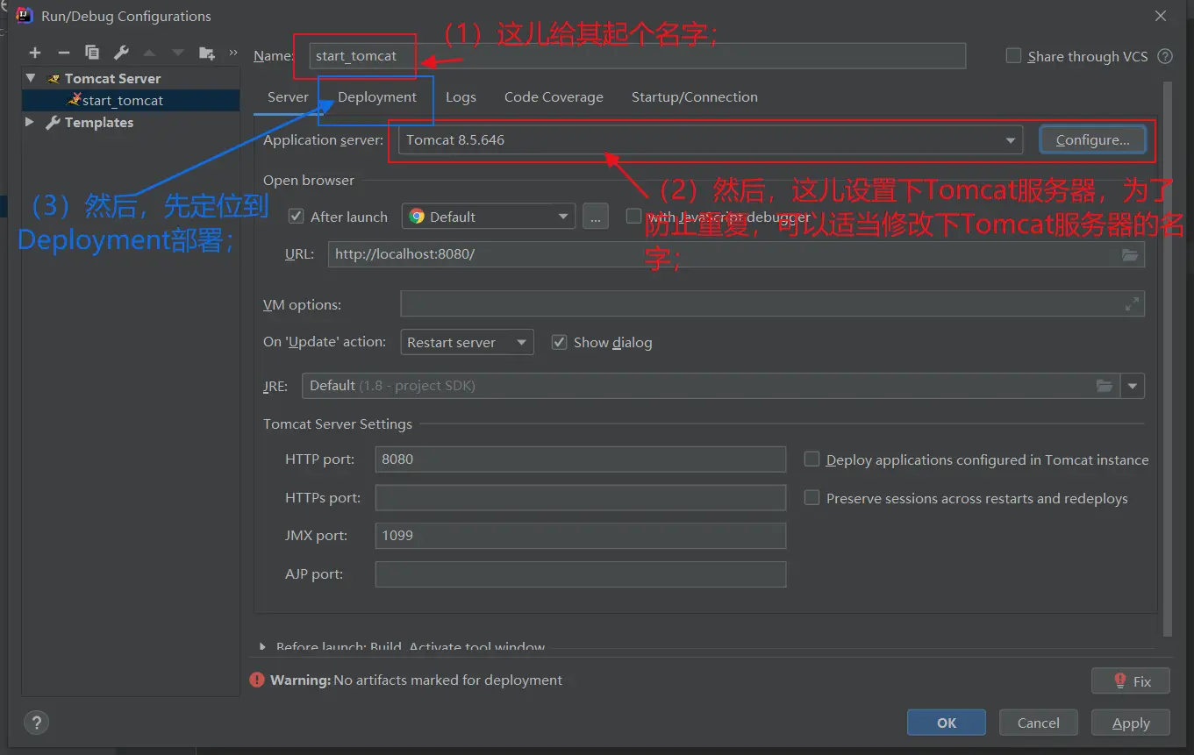Viewport: 1194px width, 755px height.
Task: Click the folder icon in URL field
Action: click(1131, 254)
